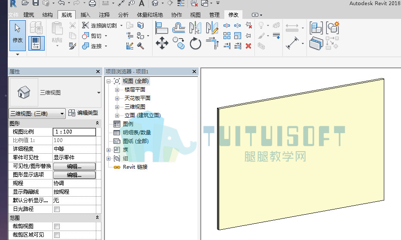Click the Trim/Extend to Corner icon
401x240 pixels.
212,43
